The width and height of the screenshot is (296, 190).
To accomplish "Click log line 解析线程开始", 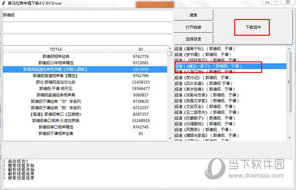I will click(x=21, y=170).
